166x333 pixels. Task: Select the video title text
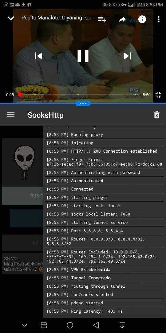tap(55, 18)
